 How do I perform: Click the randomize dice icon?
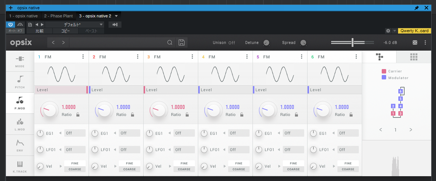pos(415,42)
